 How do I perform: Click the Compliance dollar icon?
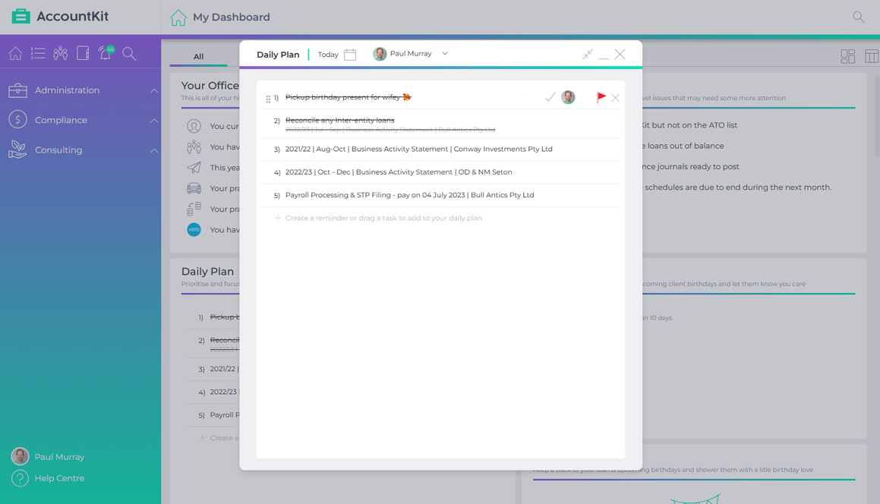click(18, 119)
